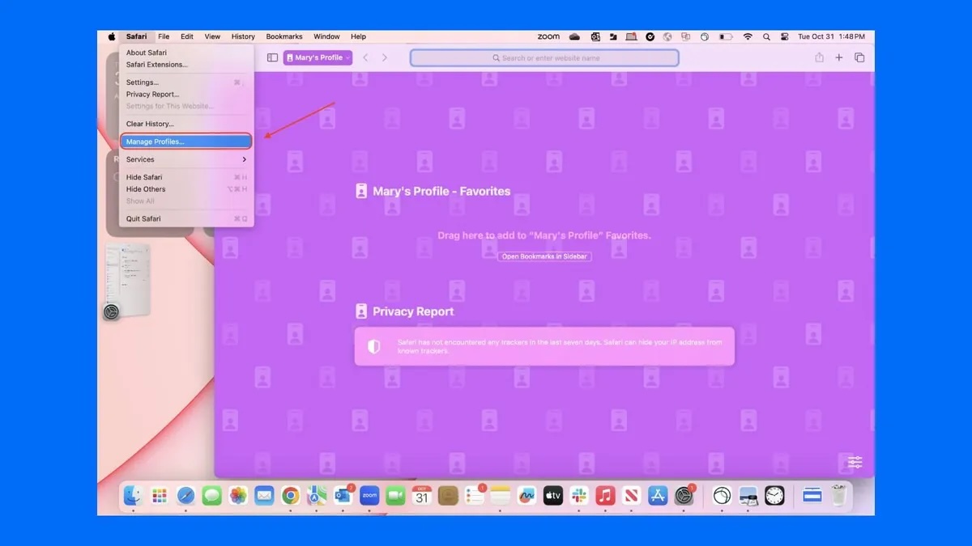This screenshot has width=972, height=546.
Task: Open the Bookmarks menu
Action: click(x=284, y=36)
